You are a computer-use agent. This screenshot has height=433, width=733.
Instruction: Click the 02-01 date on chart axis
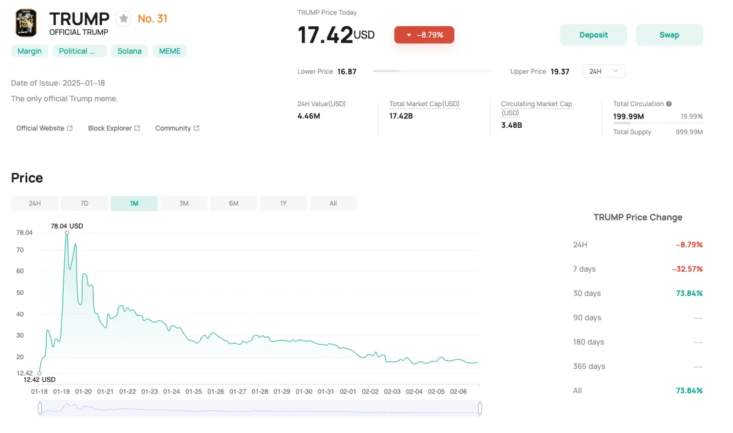point(348,392)
